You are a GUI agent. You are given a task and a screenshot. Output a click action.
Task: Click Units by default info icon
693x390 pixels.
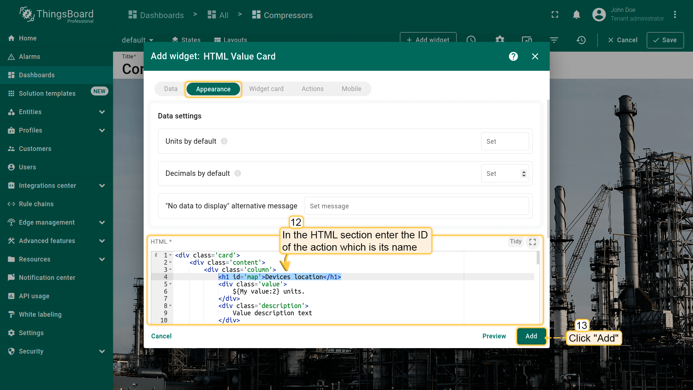[x=224, y=141]
